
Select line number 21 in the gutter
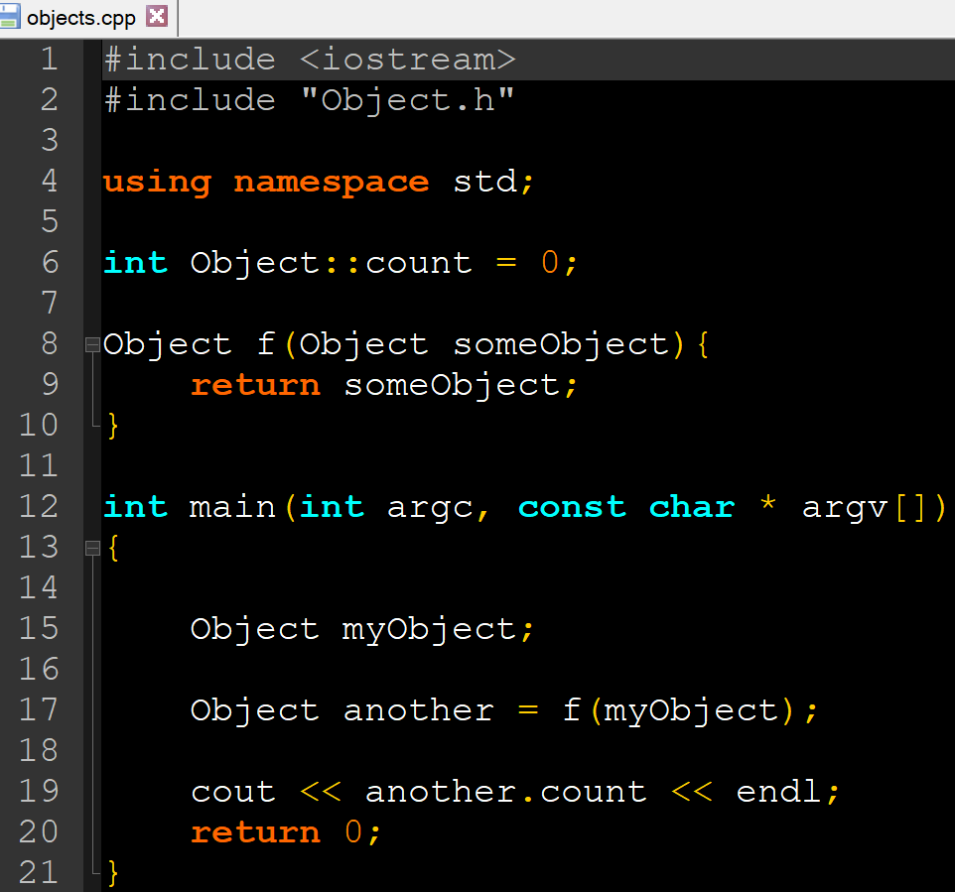[x=38, y=872]
